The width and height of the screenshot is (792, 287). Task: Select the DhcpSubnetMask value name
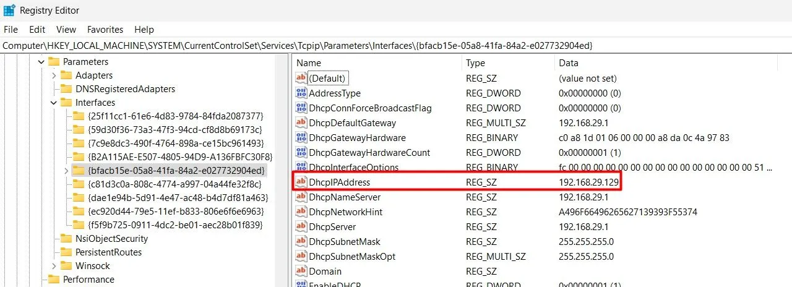pyautogui.click(x=345, y=241)
